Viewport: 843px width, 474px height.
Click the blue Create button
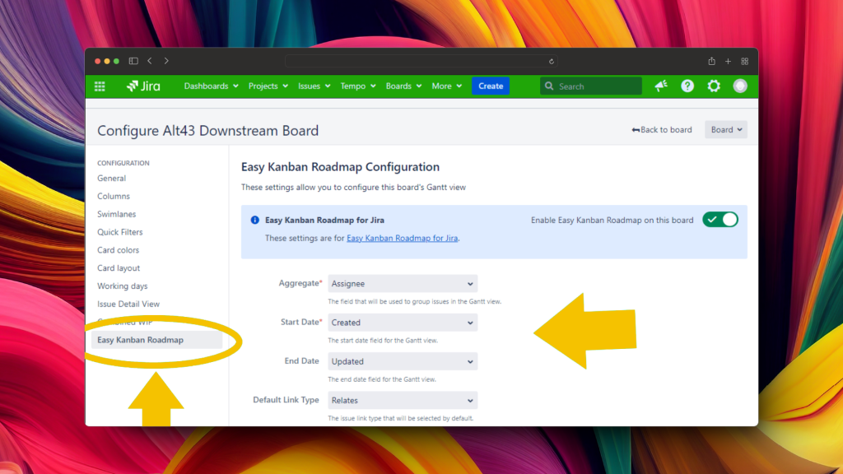[491, 86]
